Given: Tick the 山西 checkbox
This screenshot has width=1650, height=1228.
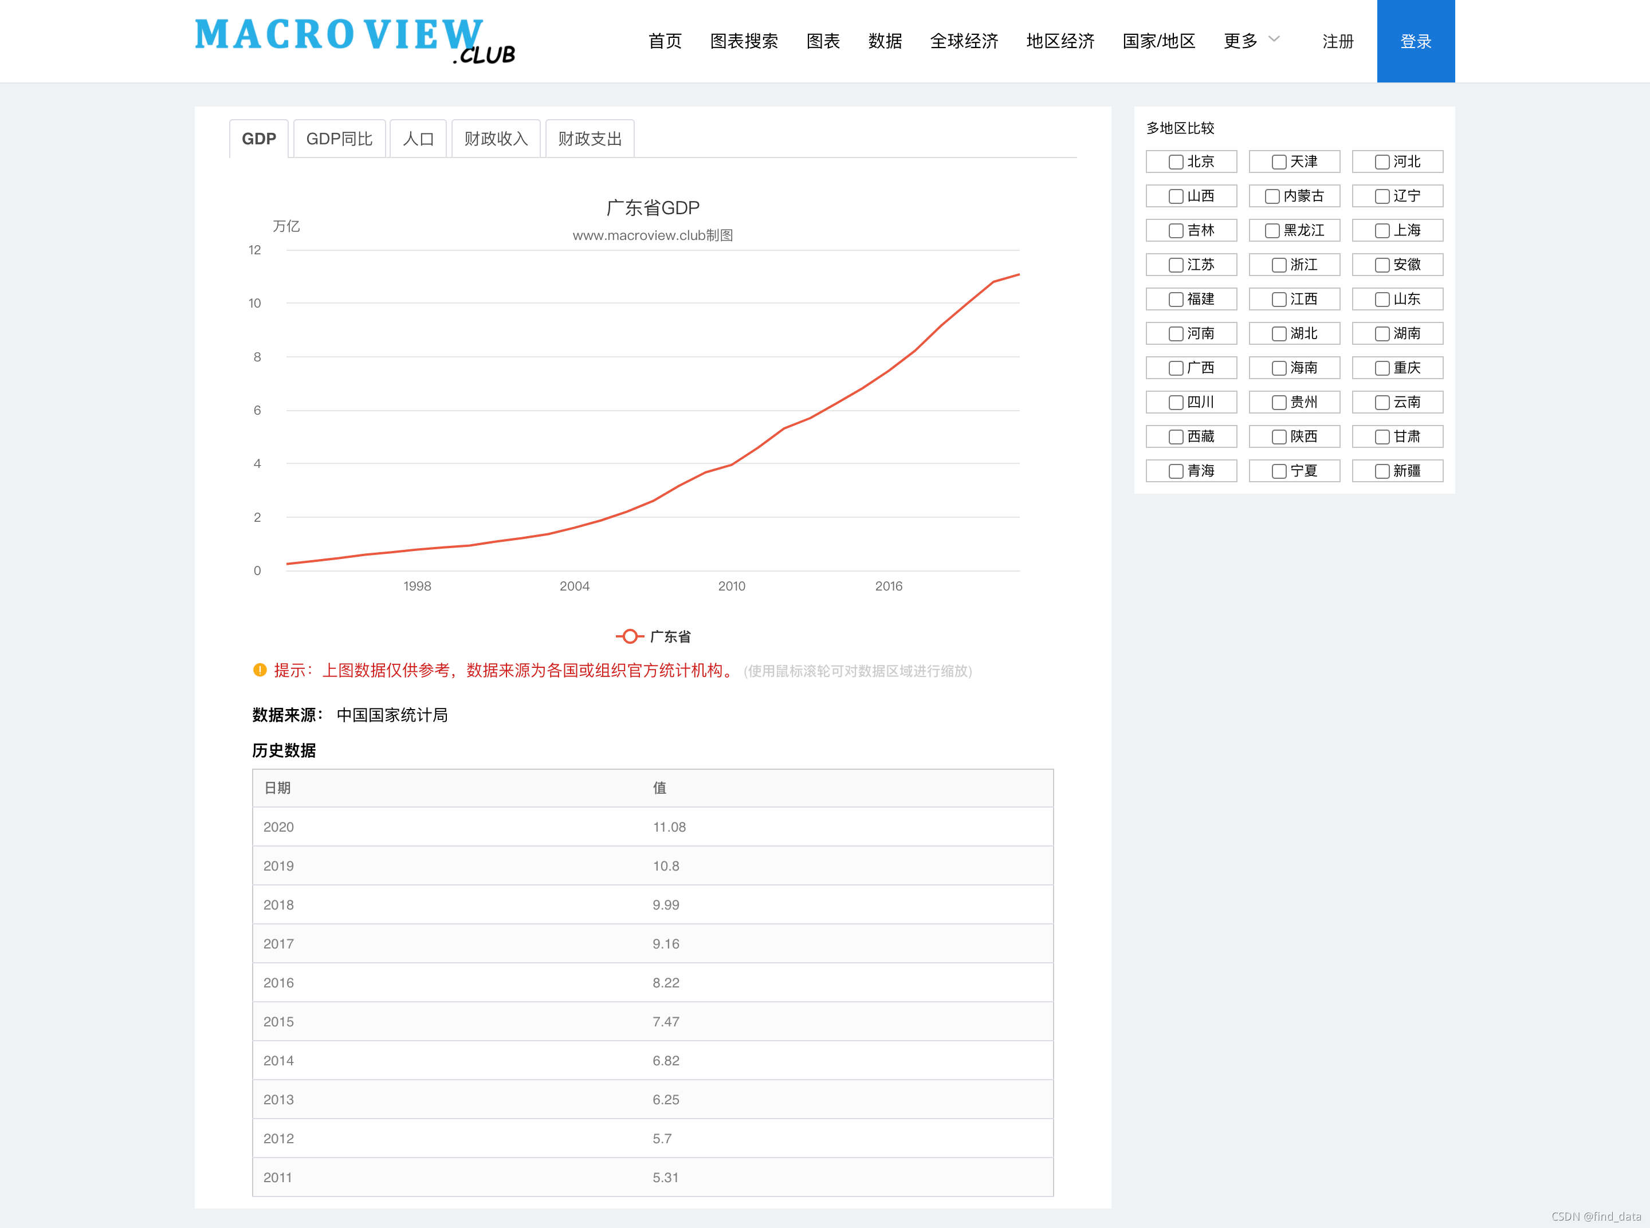Looking at the screenshot, I should click(1176, 196).
